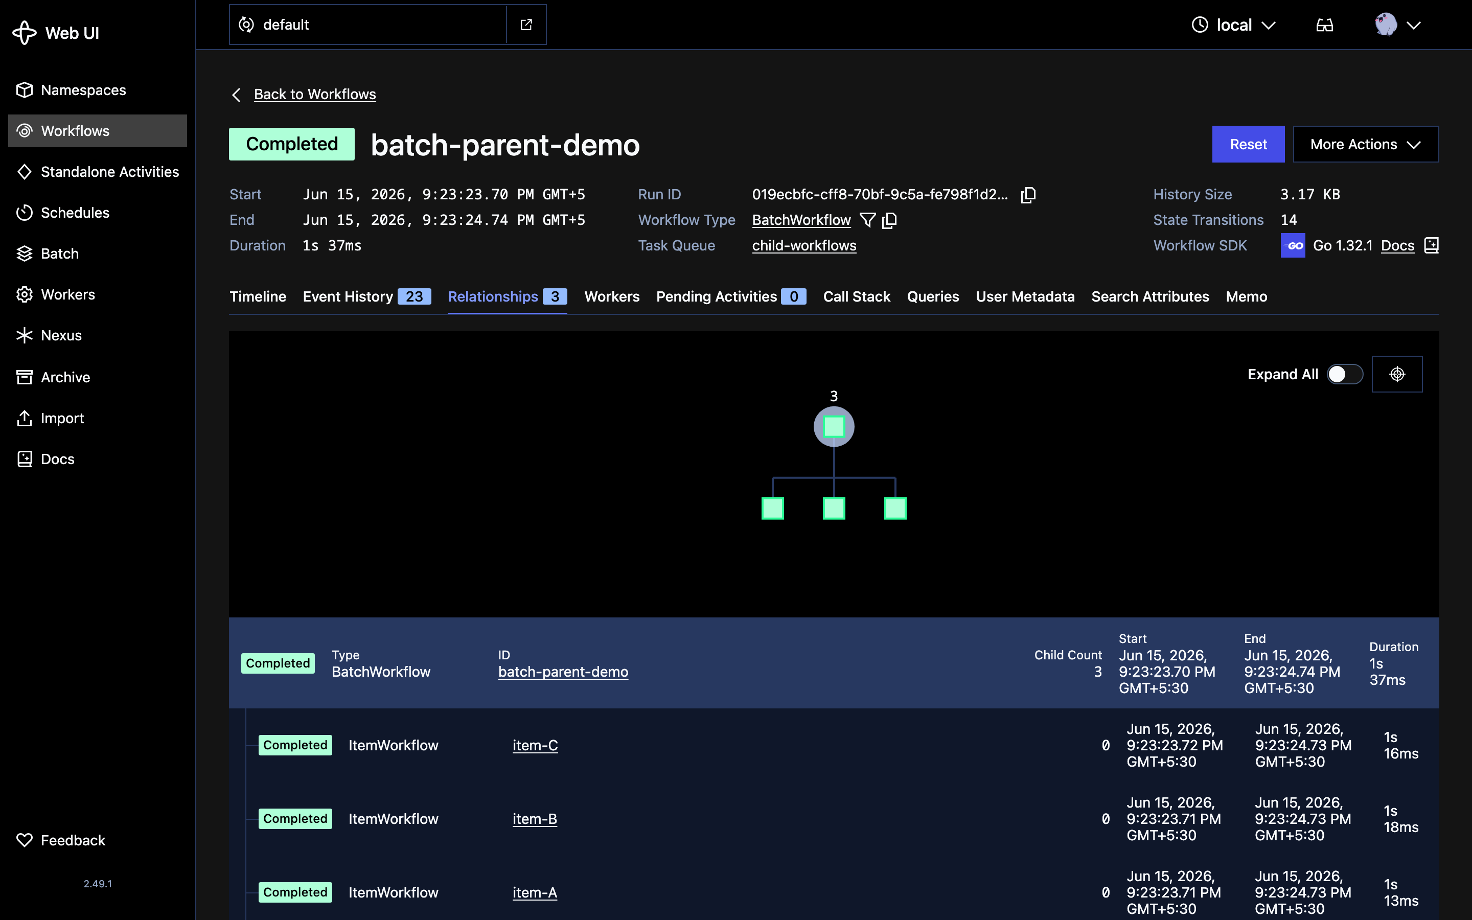Image resolution: width=1472 pixels, height=920 pixels.
Task: Select the right child node in the graph
Action: pos(895,508)
